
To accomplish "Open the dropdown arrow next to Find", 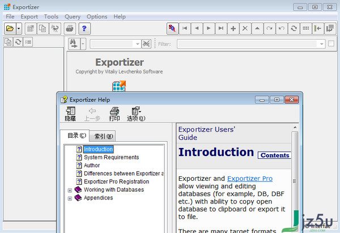I will point(83,44).
